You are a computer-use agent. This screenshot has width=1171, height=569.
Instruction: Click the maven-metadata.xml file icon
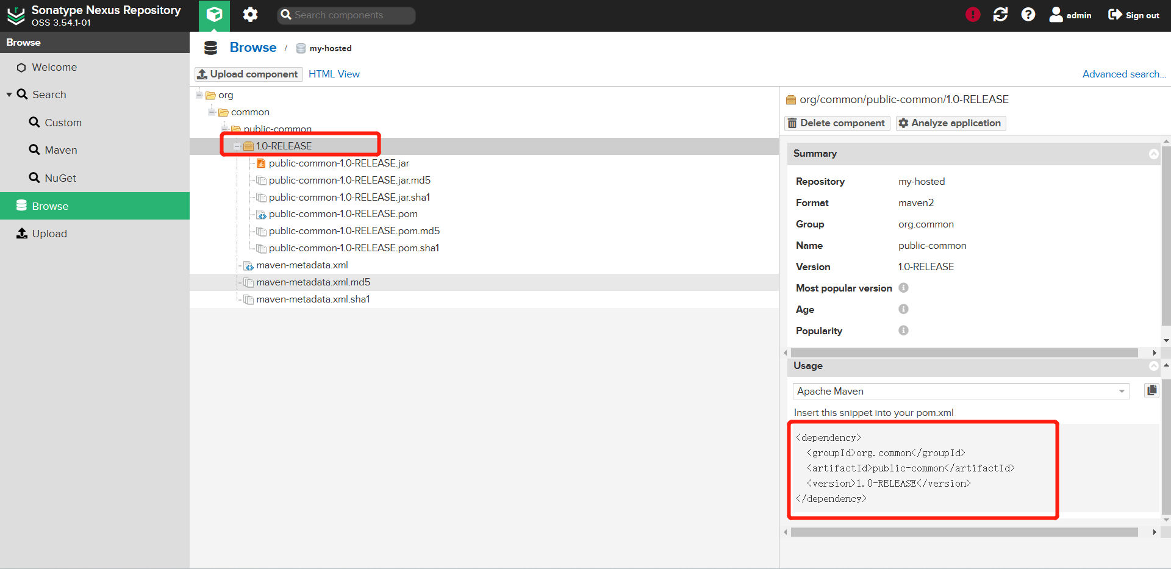(248, 265)
